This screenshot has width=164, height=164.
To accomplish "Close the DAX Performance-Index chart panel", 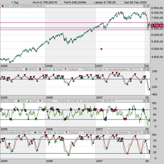I will pos(148,6).
